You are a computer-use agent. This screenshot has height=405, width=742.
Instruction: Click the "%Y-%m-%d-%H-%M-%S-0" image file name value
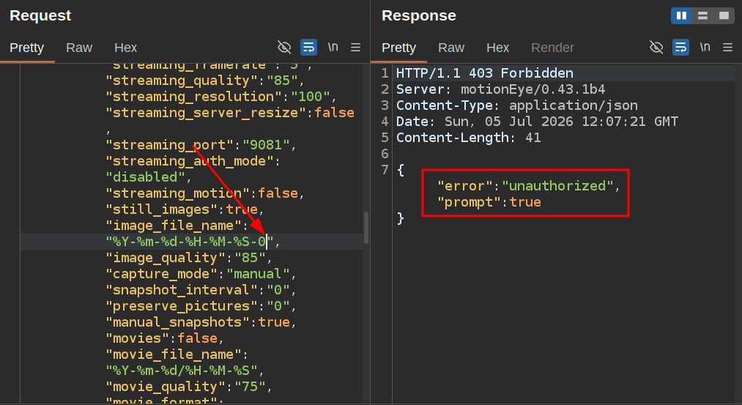pyautogui.click(x=190, y=242)
